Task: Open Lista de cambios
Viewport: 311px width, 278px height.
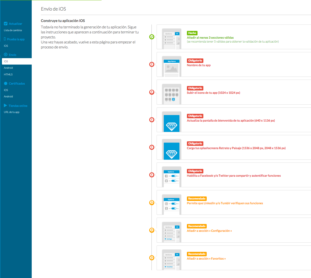Action: coord(13,30)
